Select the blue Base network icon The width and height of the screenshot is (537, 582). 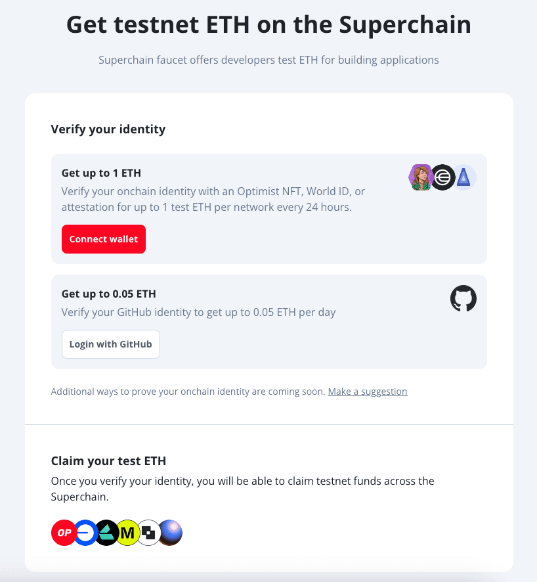click(85, 533)
